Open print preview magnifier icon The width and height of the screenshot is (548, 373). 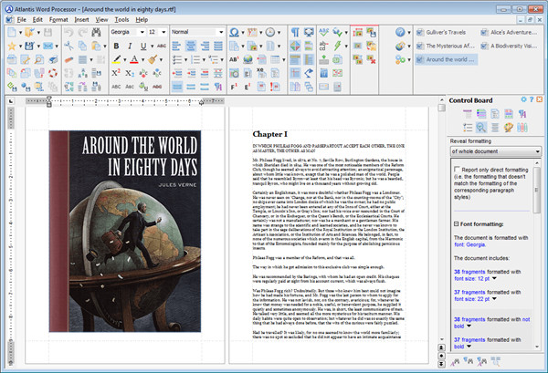tap(39, 59)
